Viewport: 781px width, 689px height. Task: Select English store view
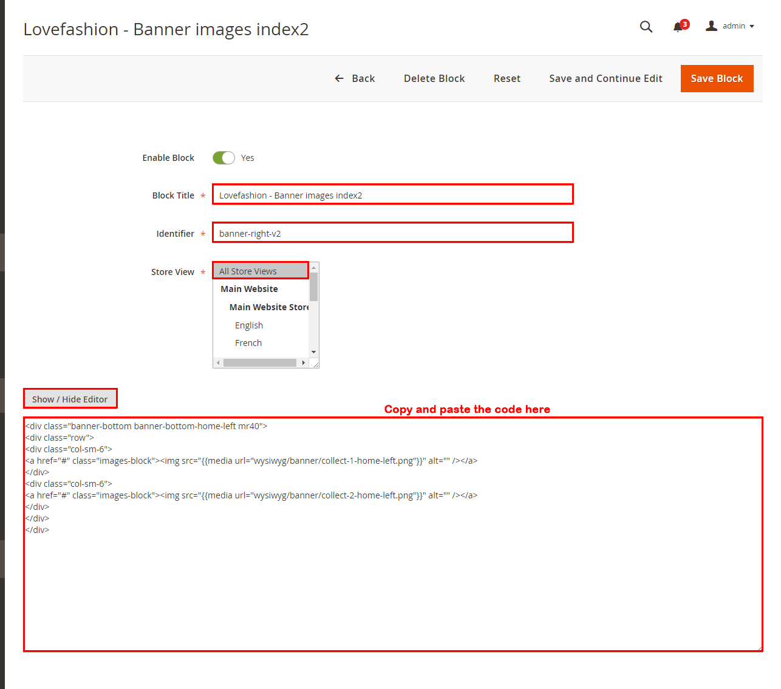(x=261, y=325)
